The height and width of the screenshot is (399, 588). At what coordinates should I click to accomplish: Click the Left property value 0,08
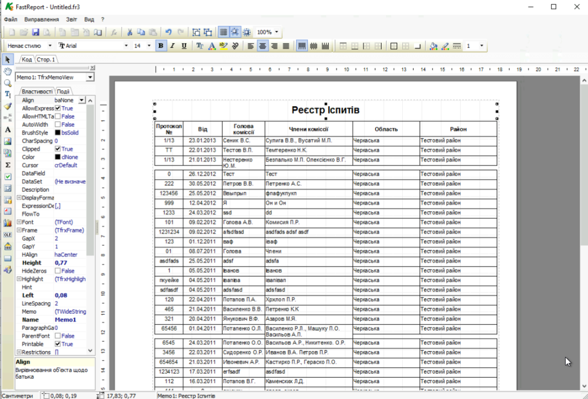pos(70,296)
